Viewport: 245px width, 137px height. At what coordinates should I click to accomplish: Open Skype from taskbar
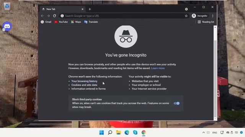click(x=135, y=132)
